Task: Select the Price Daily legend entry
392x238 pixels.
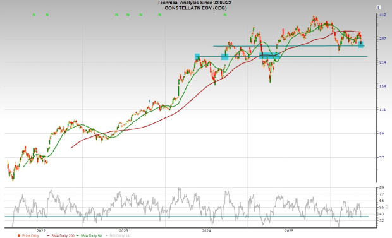Action: pos(28,235)
